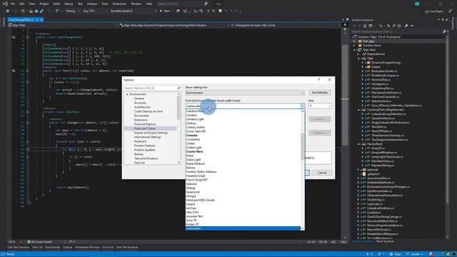Open SelectionSort.cs in Solution Explorer

381,101
